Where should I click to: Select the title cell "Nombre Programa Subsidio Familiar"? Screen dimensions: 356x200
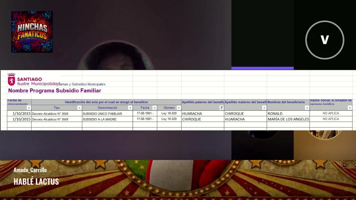[55, 91]
